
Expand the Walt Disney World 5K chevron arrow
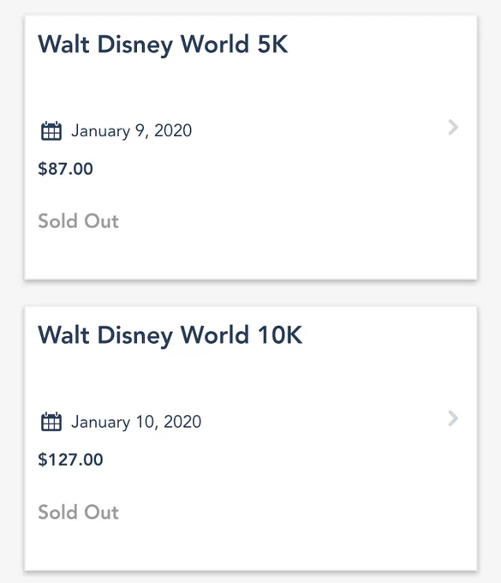coord(453,127)
